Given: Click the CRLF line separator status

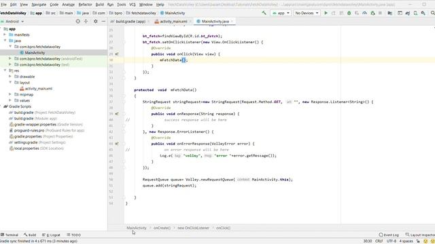Looking at the screenshot, I should 379,241.
